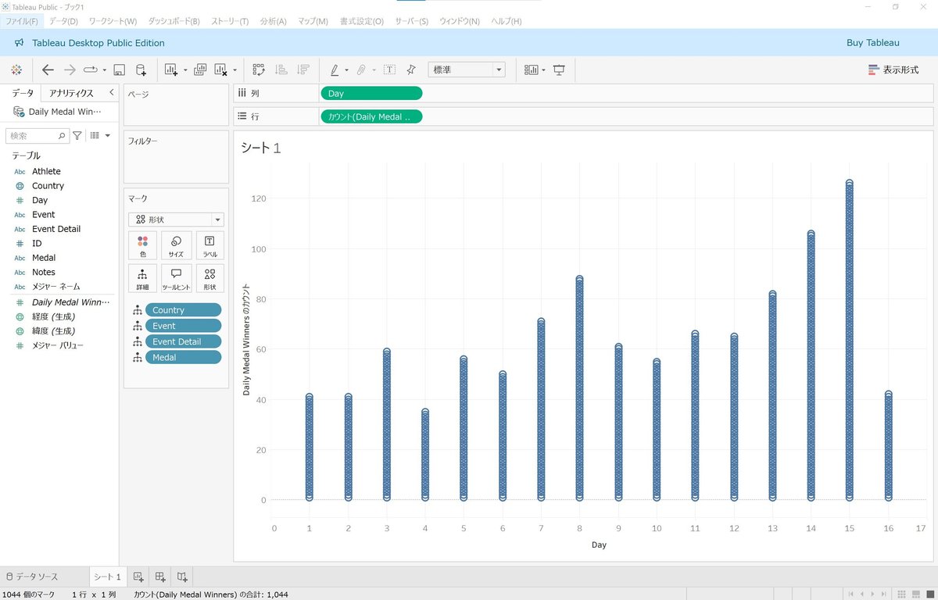
Task: Select the Event Detail pill in marks
Action: click(183, 341)
